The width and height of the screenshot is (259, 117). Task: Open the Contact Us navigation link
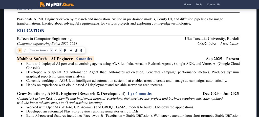point(213,5)
